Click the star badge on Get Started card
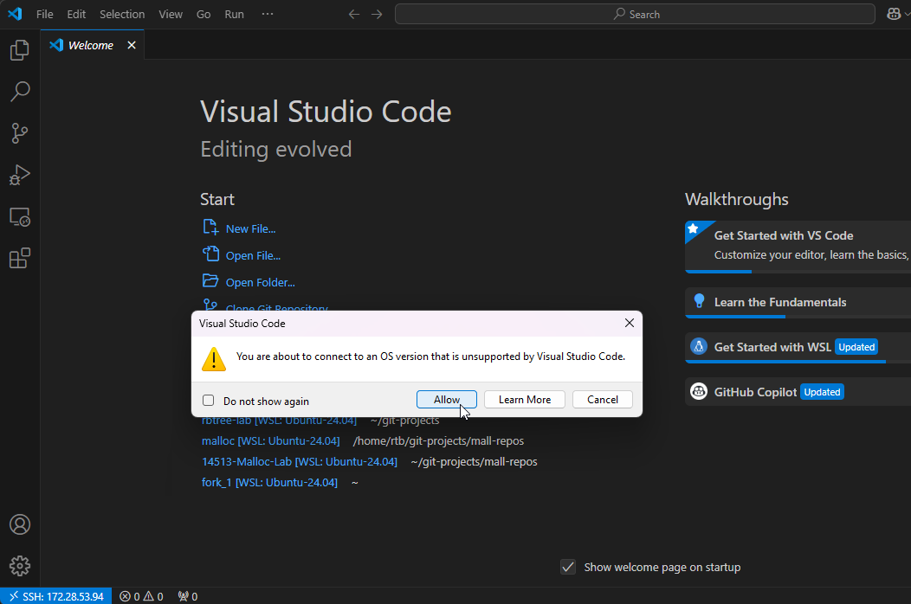This screenshot has width=911, height=604. [693, 228]
